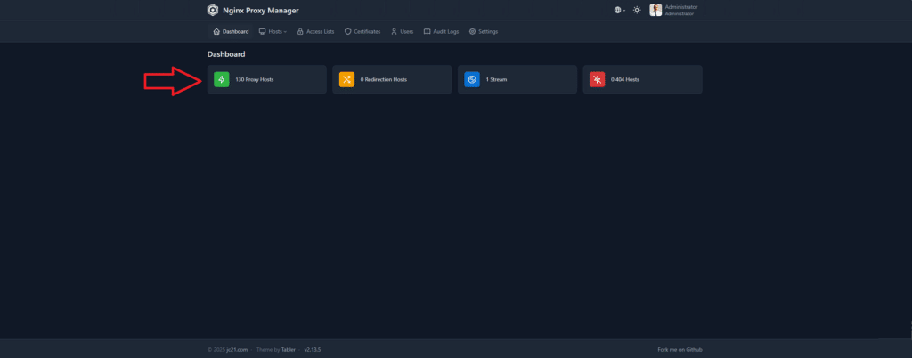
Task: Click the v2.13.5 version link
Action: tap(312, 349)
